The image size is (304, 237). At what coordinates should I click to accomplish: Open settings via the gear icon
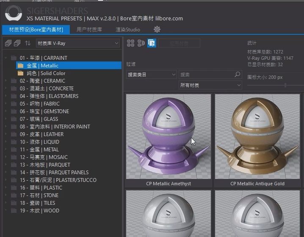coord(157,29)
